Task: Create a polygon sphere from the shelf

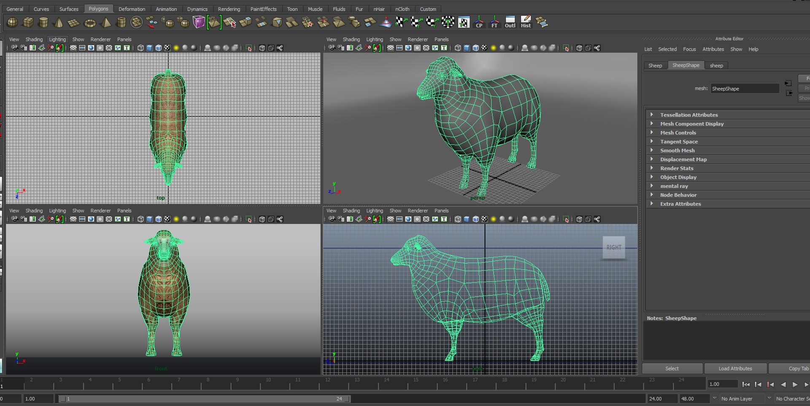Action: coord(13,22)
